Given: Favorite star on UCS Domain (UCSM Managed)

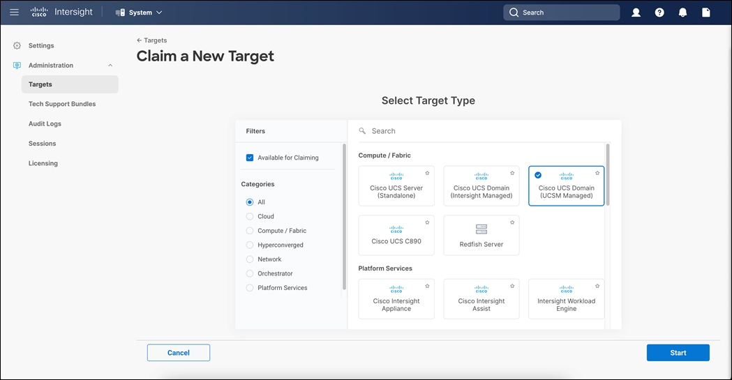Looking at the screenshot, I should tap(597, 173).
